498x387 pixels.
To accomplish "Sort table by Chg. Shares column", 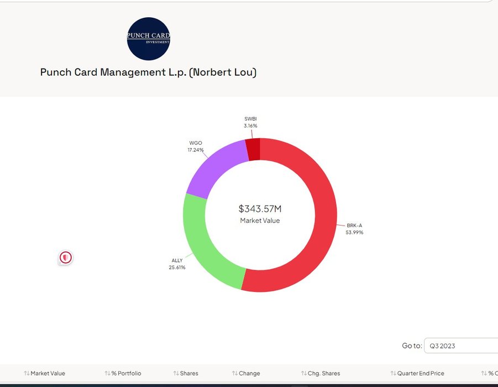I will pos(321,373).
